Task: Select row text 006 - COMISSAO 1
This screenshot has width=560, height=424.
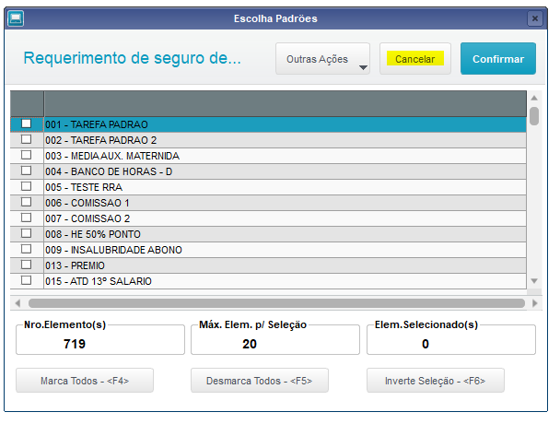Action: tap(87, 203)
